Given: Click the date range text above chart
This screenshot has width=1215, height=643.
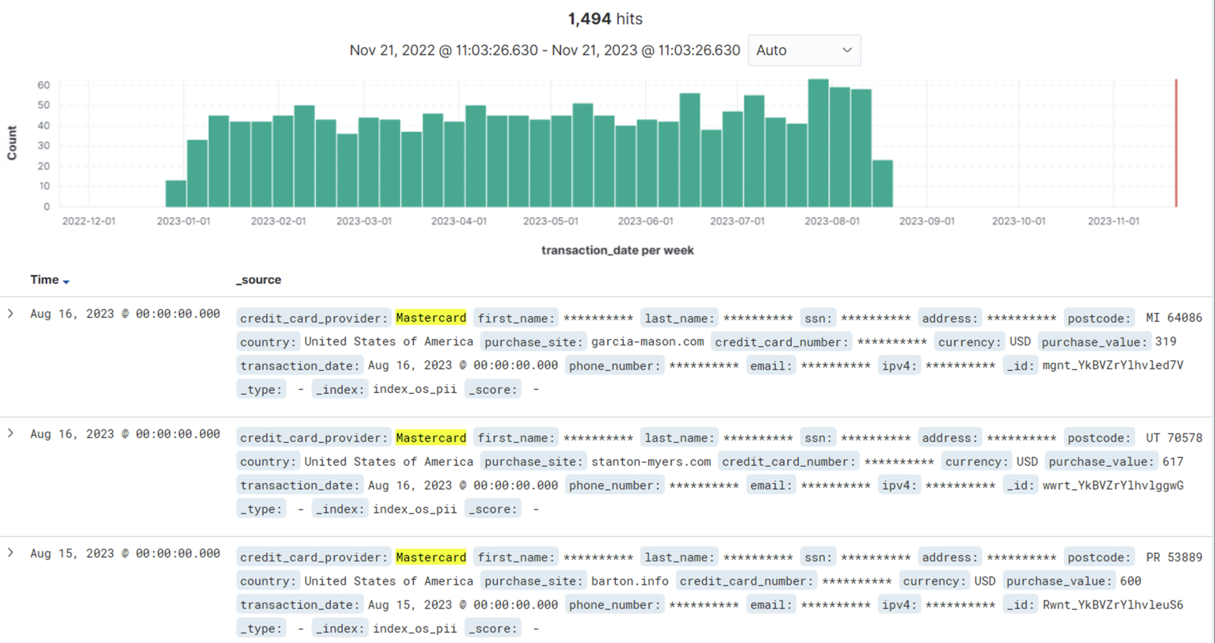Looking at the screenshot, I should [544, 50].
